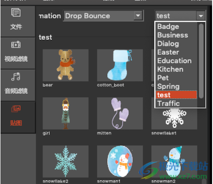The width and height of the screenshot is (213, 184).
Task: Open the Drop Bounce animation dropdown
Action: [103, 16]
